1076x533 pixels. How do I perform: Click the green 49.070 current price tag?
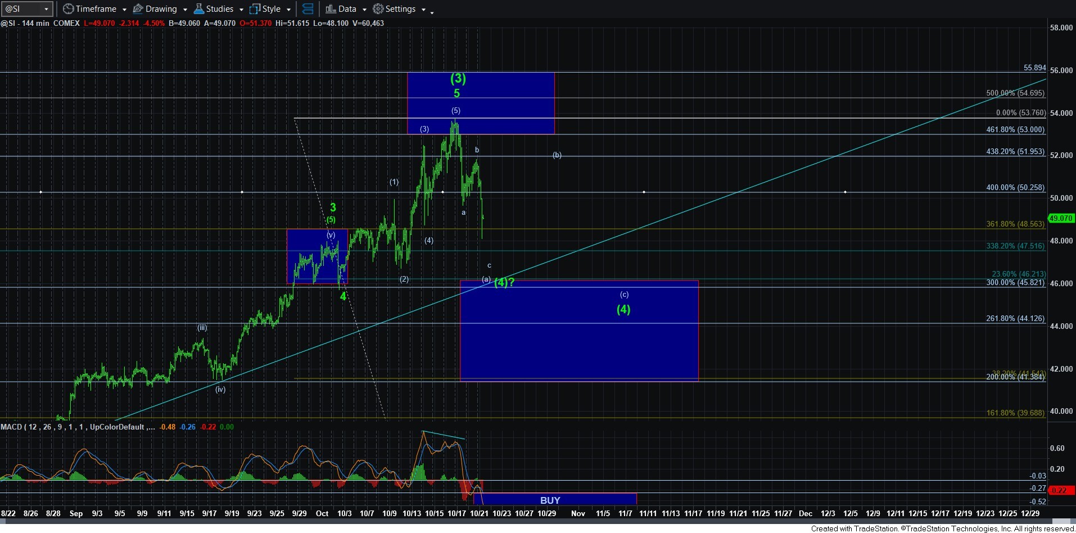pyautogui.click(x=1061, y=218)
